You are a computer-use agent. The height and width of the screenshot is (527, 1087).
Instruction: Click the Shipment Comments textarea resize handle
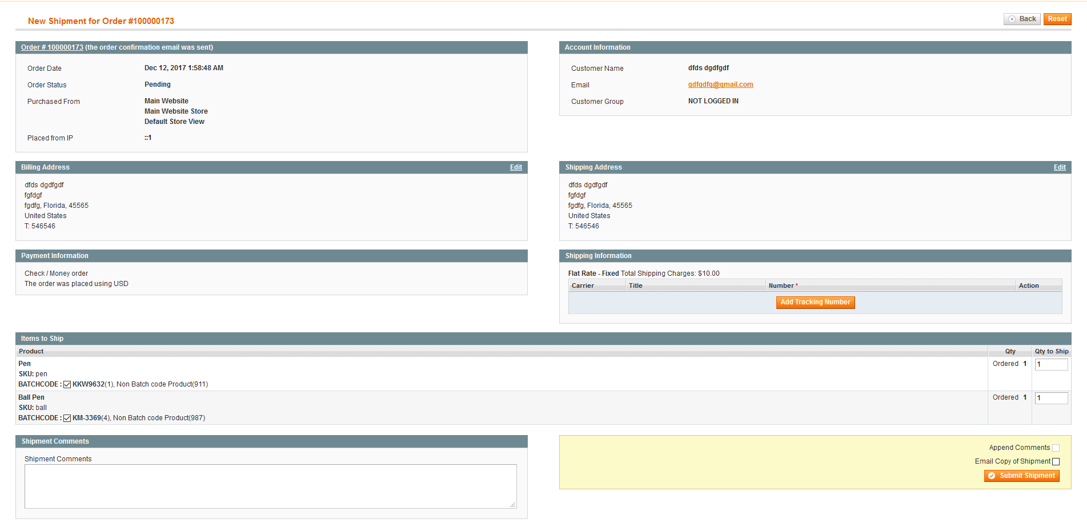(513, 505)
